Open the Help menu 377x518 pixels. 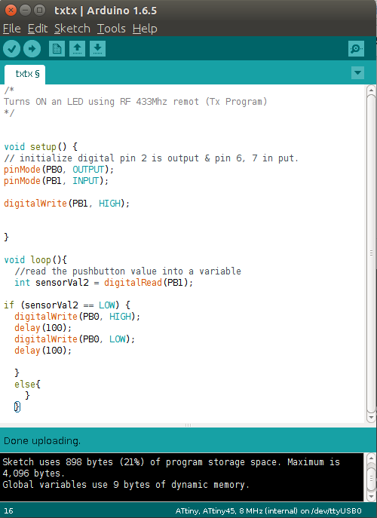pyautogui.click(x=145, y=29)
